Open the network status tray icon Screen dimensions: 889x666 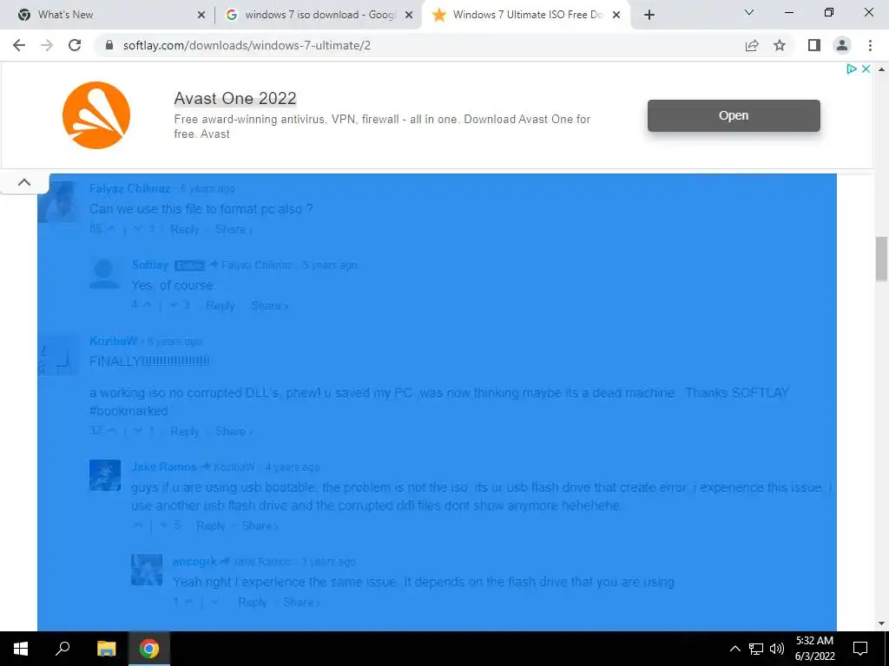(x=756, y=649)
